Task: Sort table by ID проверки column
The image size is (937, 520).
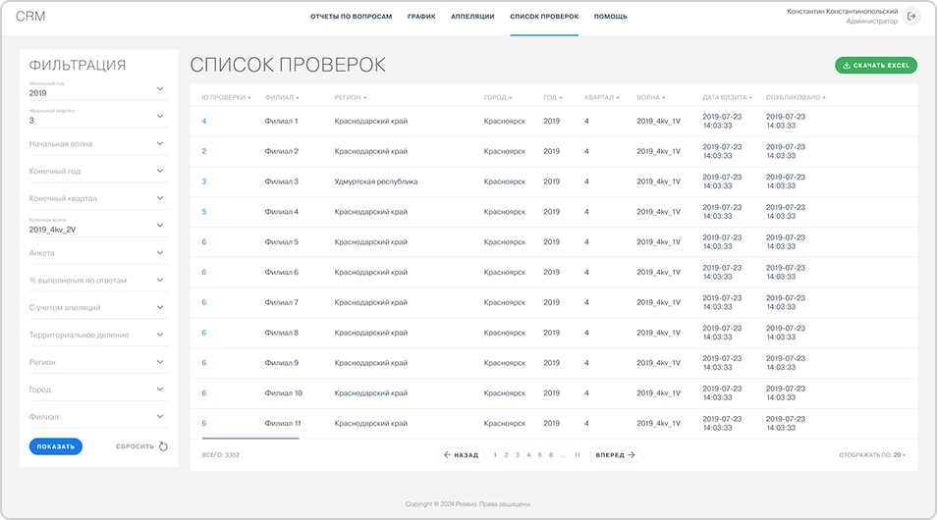Action: pyautogui.click(x=226, y=98)
